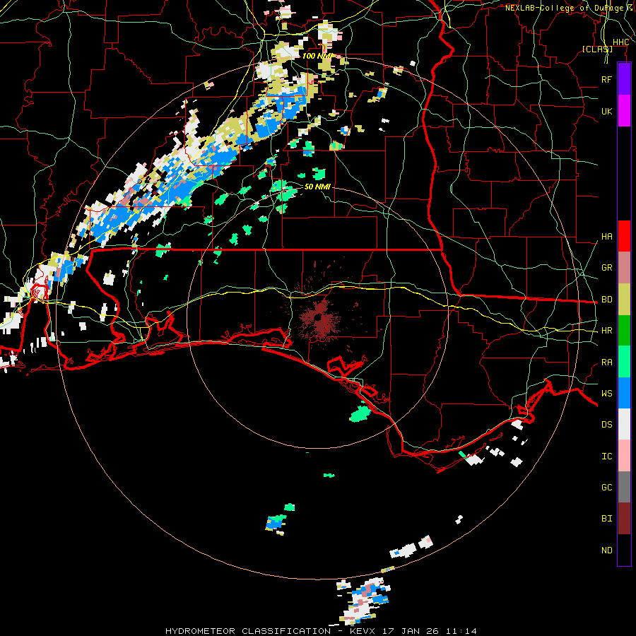Select the 'BD' legend label
636x636 pixels.
(x=606, y=300)
